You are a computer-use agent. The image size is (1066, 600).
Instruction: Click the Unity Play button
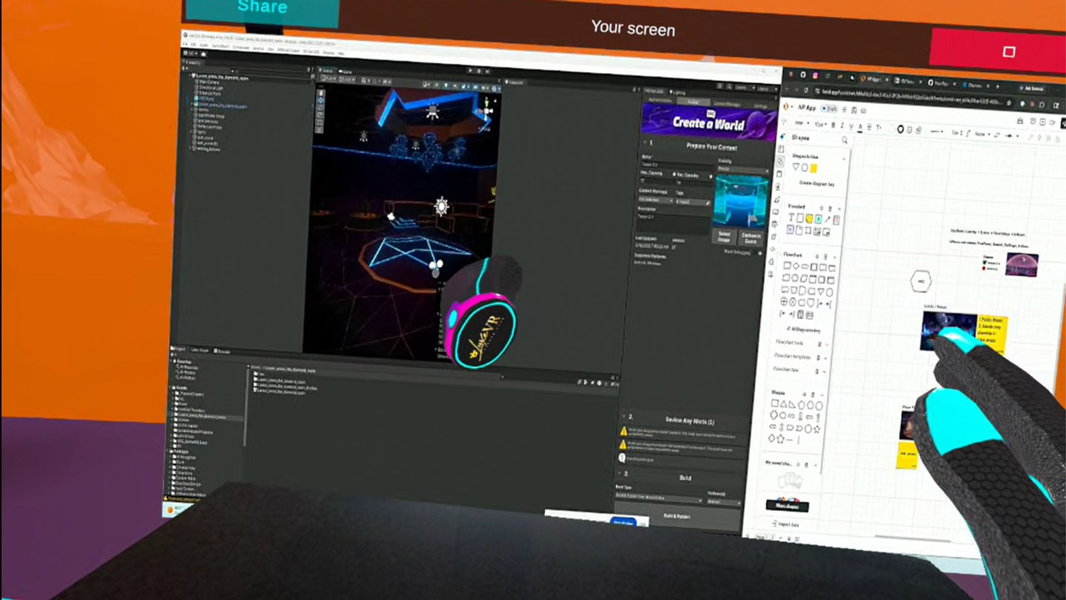point(470,71)
